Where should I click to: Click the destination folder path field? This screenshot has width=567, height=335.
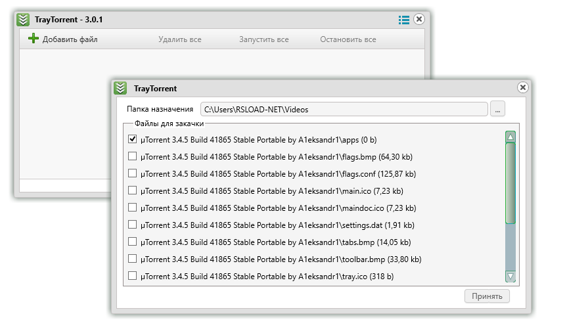344,109
